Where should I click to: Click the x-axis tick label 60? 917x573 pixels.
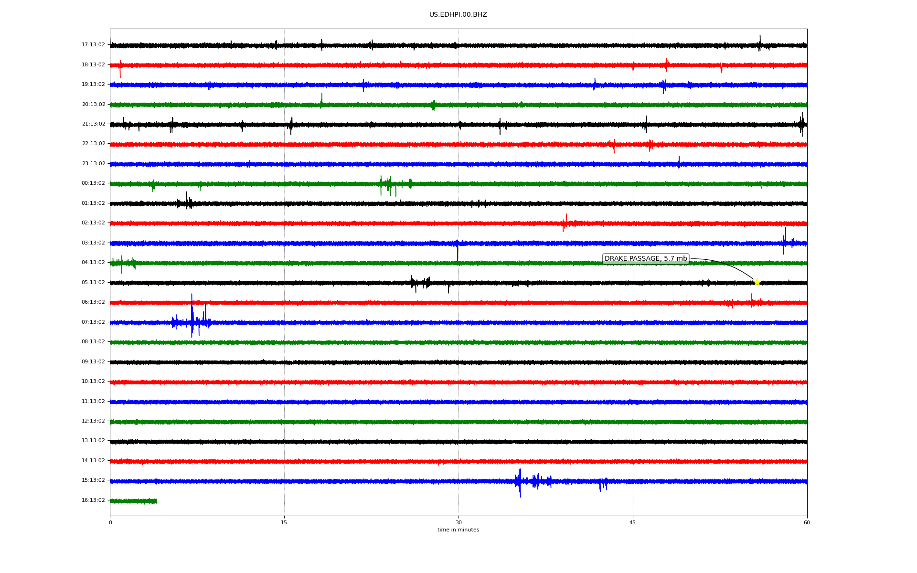coord(807,523)
